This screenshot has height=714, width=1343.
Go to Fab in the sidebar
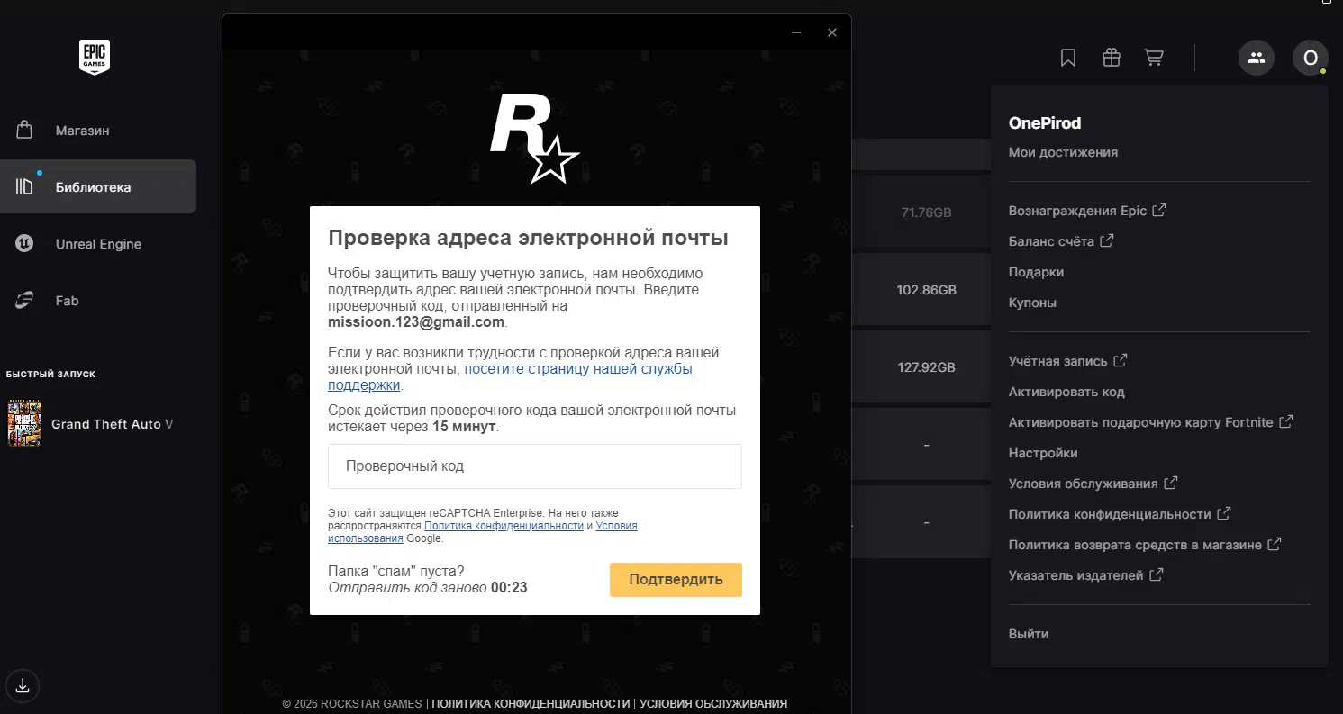click(67, 301)
